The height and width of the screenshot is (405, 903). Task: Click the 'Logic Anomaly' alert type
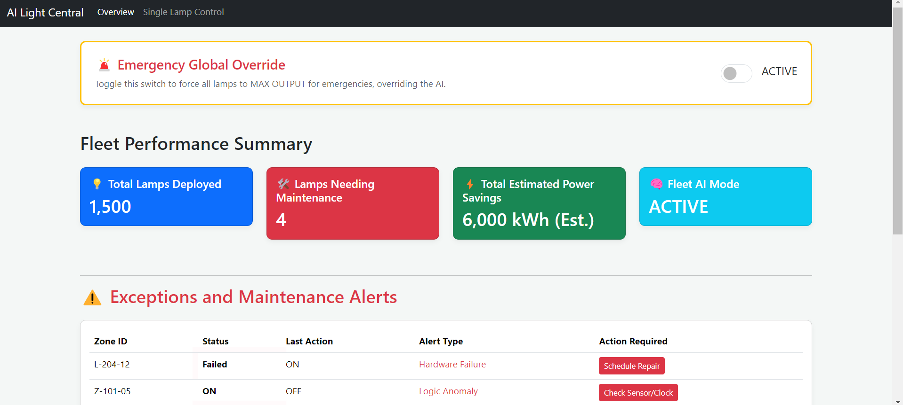448,391
